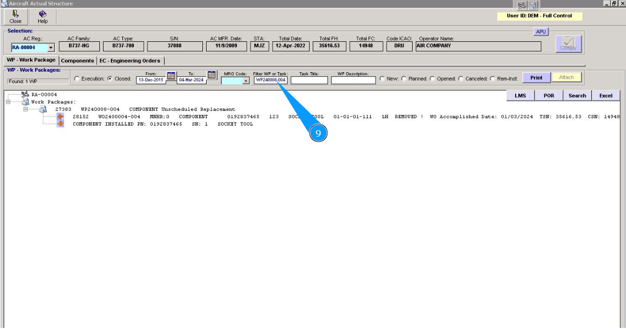Viewport: 626px width, 329px height.
Task: Click the arrow icon of row 28152
Action: click(60, 117)
